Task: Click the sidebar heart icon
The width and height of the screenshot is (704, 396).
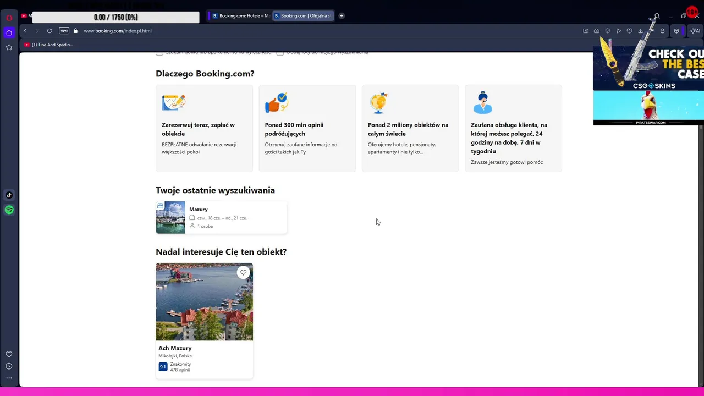Action: (9, 355)
